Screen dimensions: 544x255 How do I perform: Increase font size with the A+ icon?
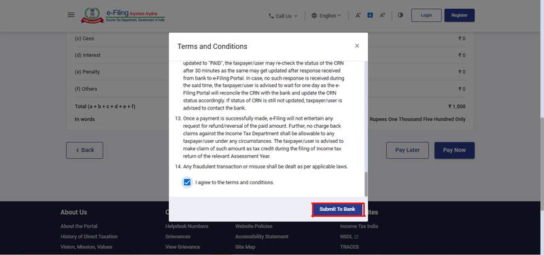click(382, 15)
